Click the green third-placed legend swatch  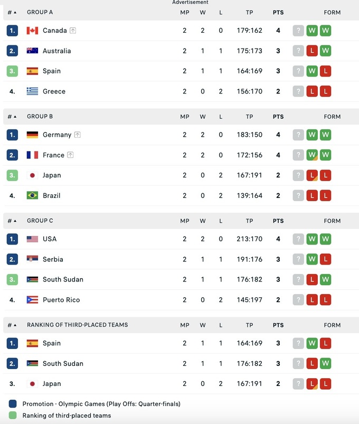click(13, 416)
